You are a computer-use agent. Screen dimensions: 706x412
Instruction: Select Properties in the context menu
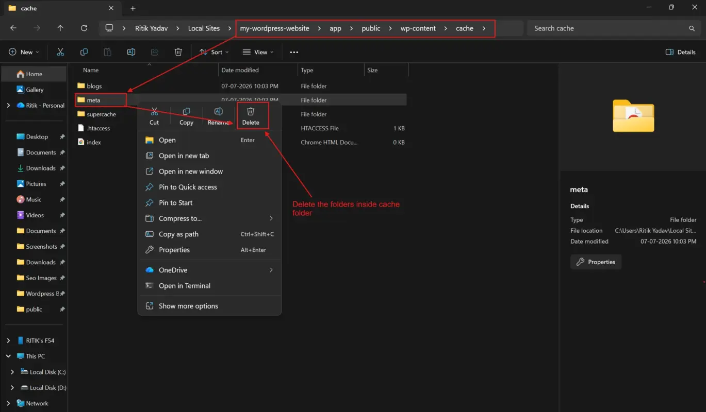209,250
